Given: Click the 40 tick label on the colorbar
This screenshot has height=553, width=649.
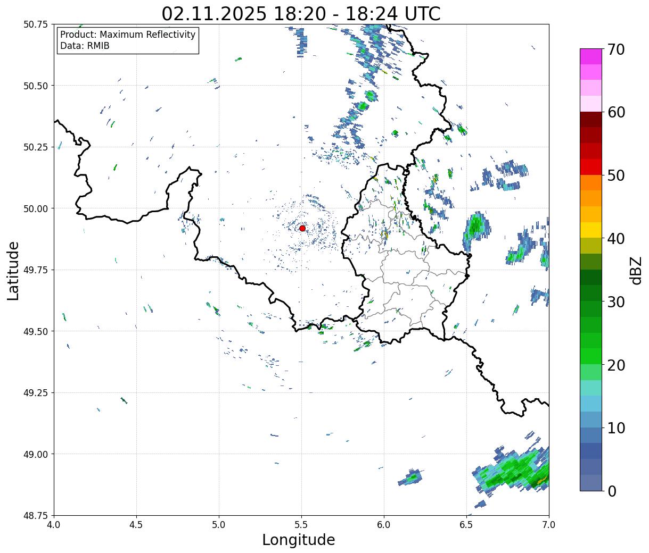Looking at the screenshot, I should [615, 239].
